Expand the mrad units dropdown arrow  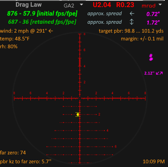[160, 5]
